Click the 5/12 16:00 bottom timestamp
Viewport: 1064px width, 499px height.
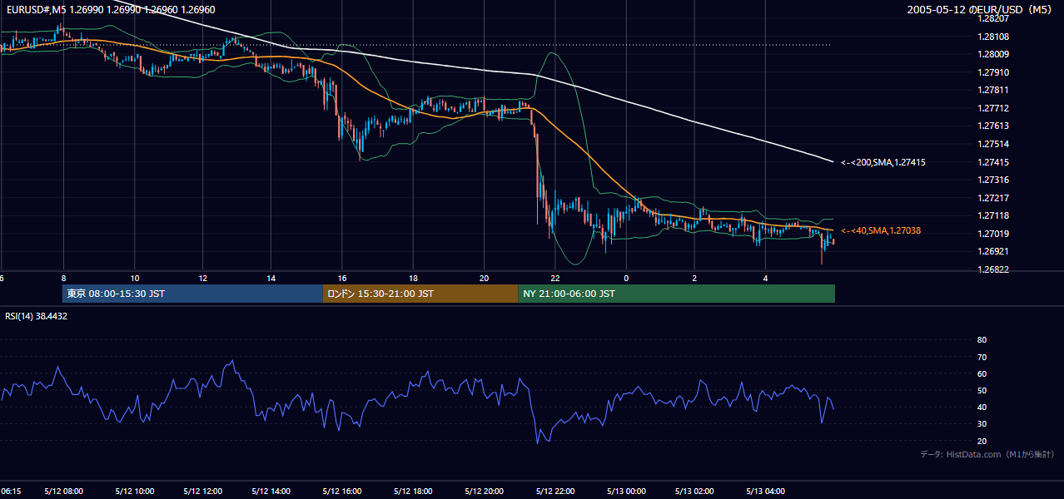342,492
